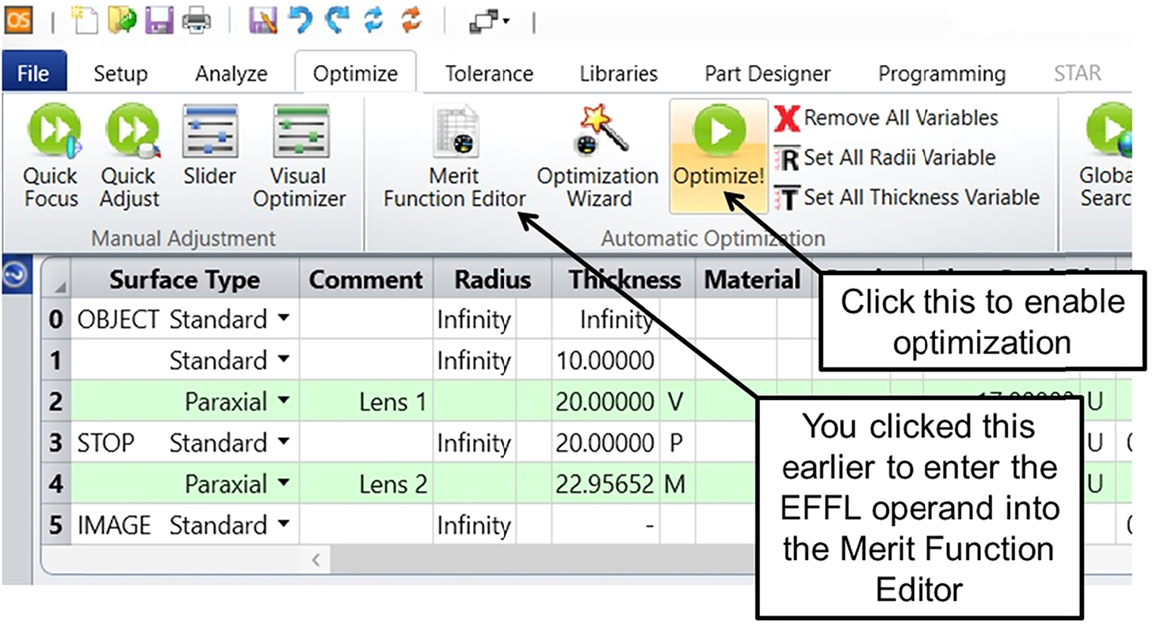
Task: Click the Print icon in top toolbar
Action: [x=196, y=21]
